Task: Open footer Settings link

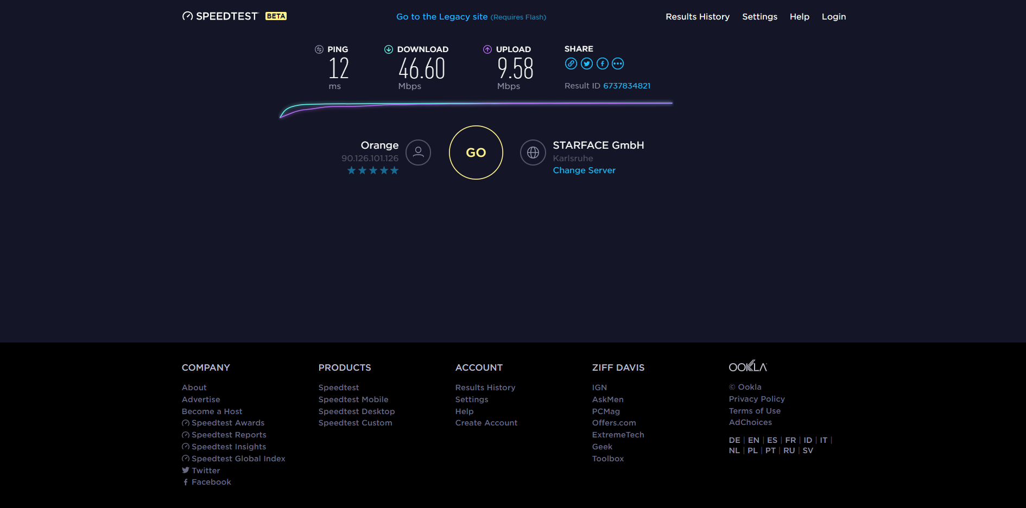Action: click(x=472, y=399)
